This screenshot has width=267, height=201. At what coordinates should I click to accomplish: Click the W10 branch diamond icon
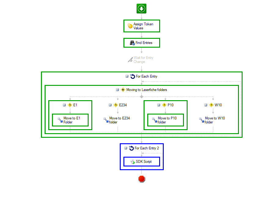point(211,105)
